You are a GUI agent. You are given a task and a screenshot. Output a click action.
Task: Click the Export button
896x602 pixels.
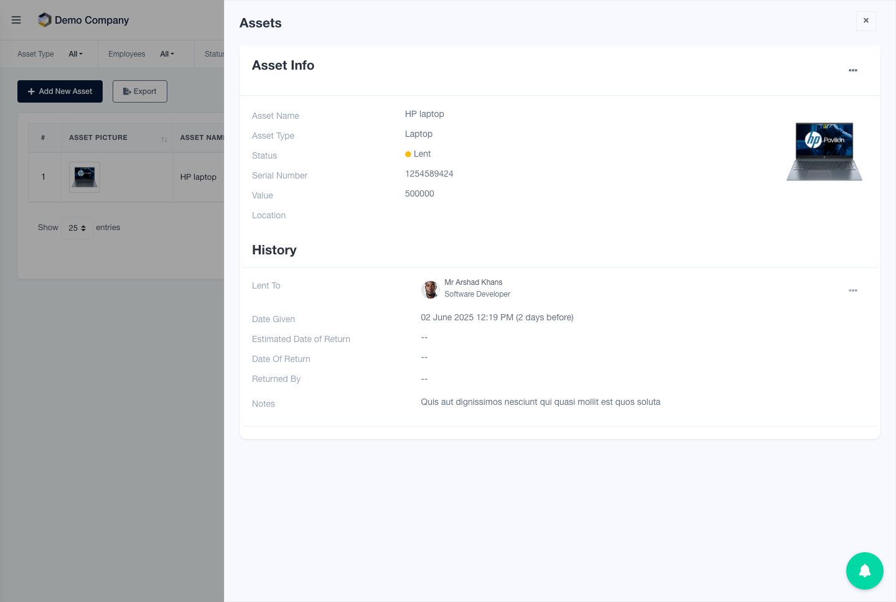pos(140,91)
